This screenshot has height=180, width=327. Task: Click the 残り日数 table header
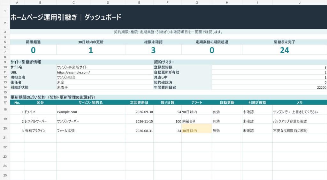point(167,102)
